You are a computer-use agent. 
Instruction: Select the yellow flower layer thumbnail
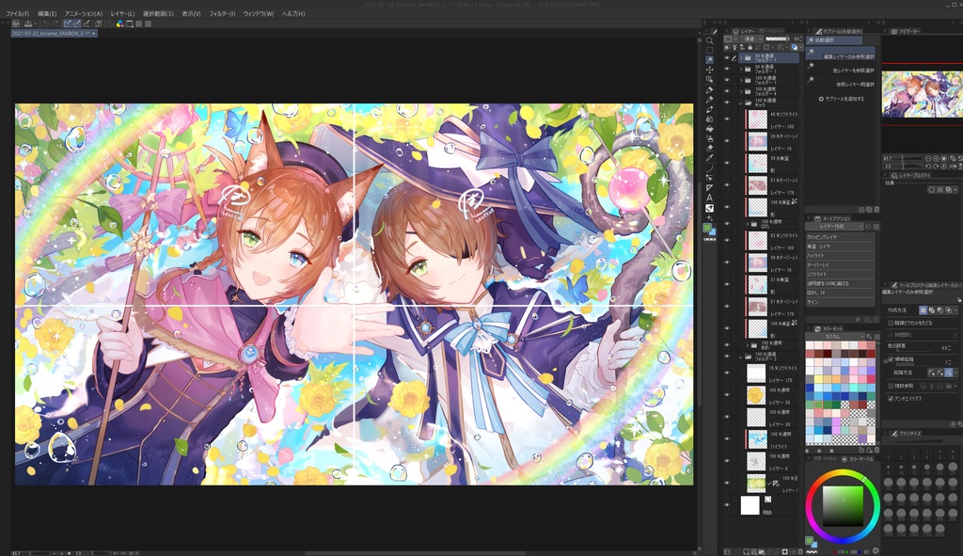(x=755, y=395)
